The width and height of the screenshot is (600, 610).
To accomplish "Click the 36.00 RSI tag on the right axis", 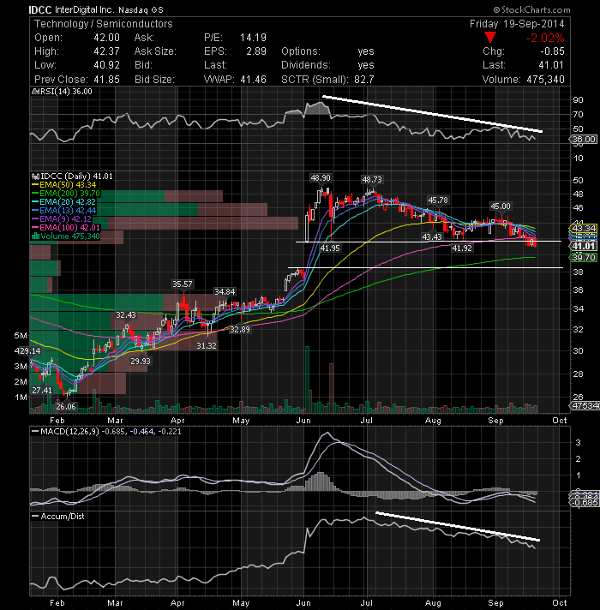I will [x=583, y=140].
